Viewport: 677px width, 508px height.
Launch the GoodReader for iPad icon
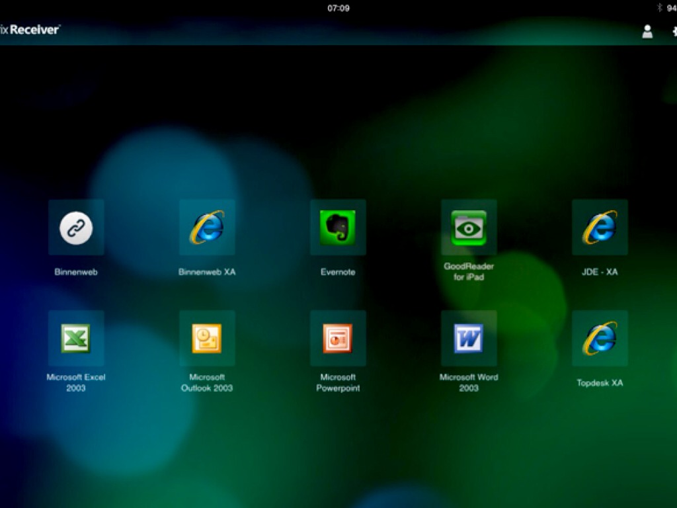click(469, 228)
